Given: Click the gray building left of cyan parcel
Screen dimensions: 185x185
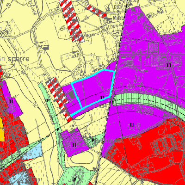Looking at the screenshot, I should 72,95.
